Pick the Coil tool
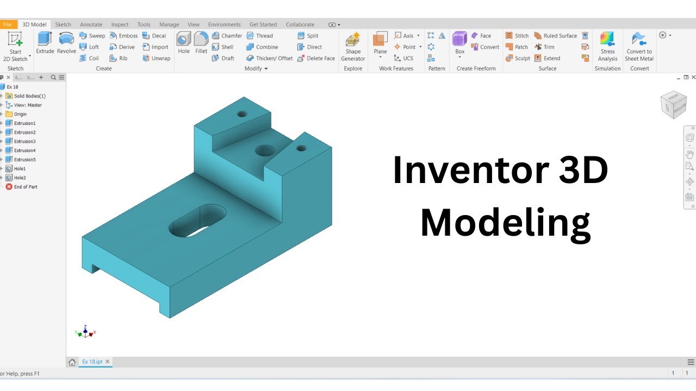The height and width of the screenshot is (391, 696). (x=89, y=58)
